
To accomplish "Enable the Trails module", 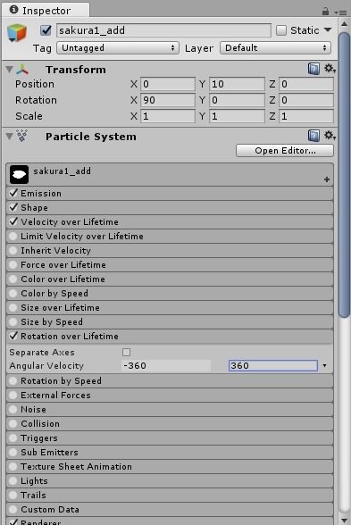I will 13,495.
